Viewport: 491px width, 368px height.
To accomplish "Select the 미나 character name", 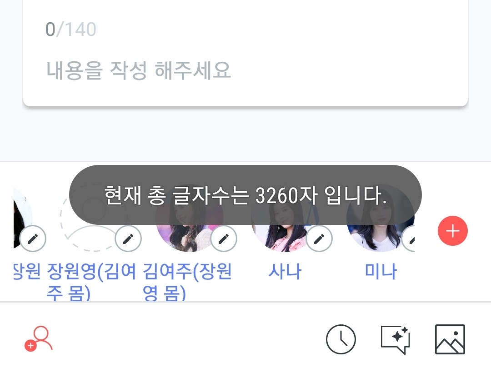I will (381, 271).
